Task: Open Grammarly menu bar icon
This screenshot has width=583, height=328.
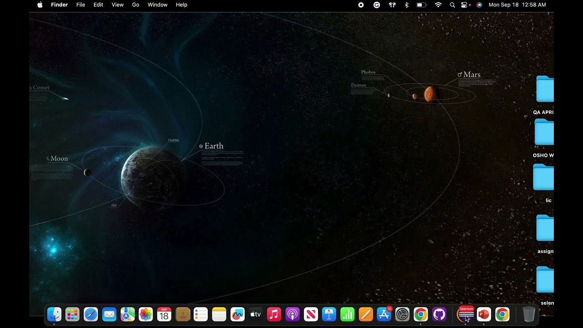Action: point(377,5)
